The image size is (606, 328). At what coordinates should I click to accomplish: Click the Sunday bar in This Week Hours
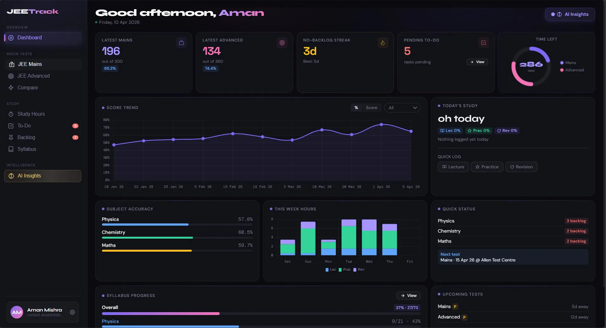point(308,238)
